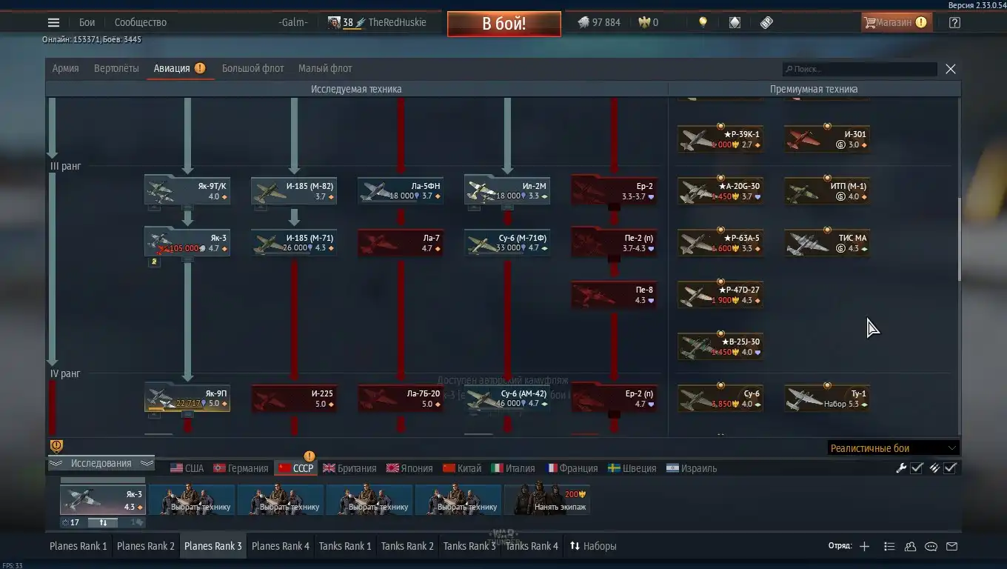This screenshot has height=569, width=1007.
Task: Open the contacts friends icon
Action: tap(910, 546)
